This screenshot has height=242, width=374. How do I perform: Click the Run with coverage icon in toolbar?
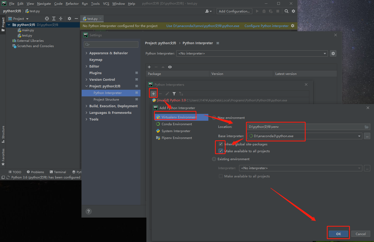click(271, 11)
